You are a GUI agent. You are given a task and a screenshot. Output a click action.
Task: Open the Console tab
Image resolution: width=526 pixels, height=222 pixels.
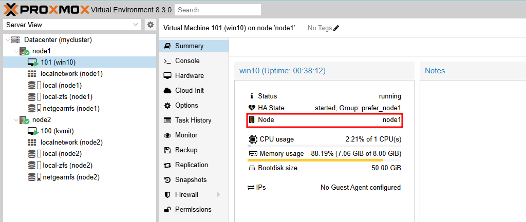point(194,61)
